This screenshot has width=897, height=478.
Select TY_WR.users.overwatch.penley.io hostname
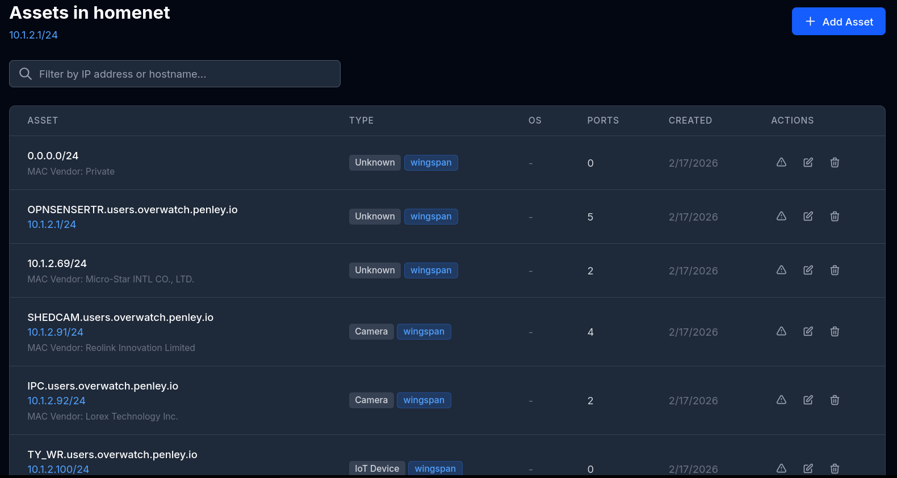[x=112, y=455]
